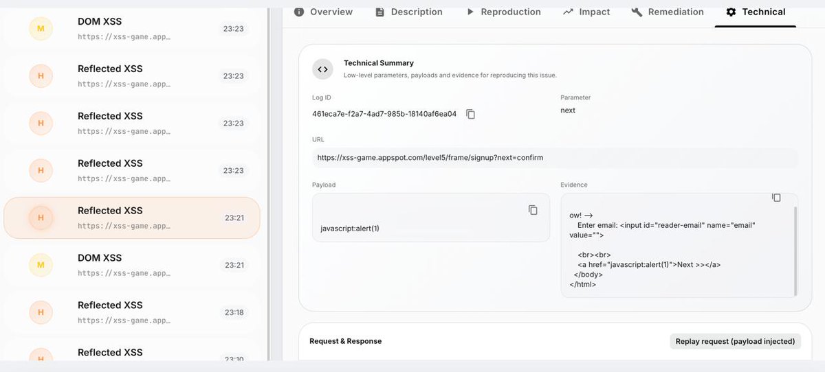Click the Replay request (payload injected) button

click(735, 341)
